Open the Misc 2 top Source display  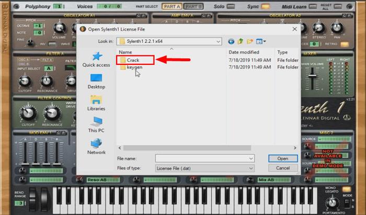334,139
